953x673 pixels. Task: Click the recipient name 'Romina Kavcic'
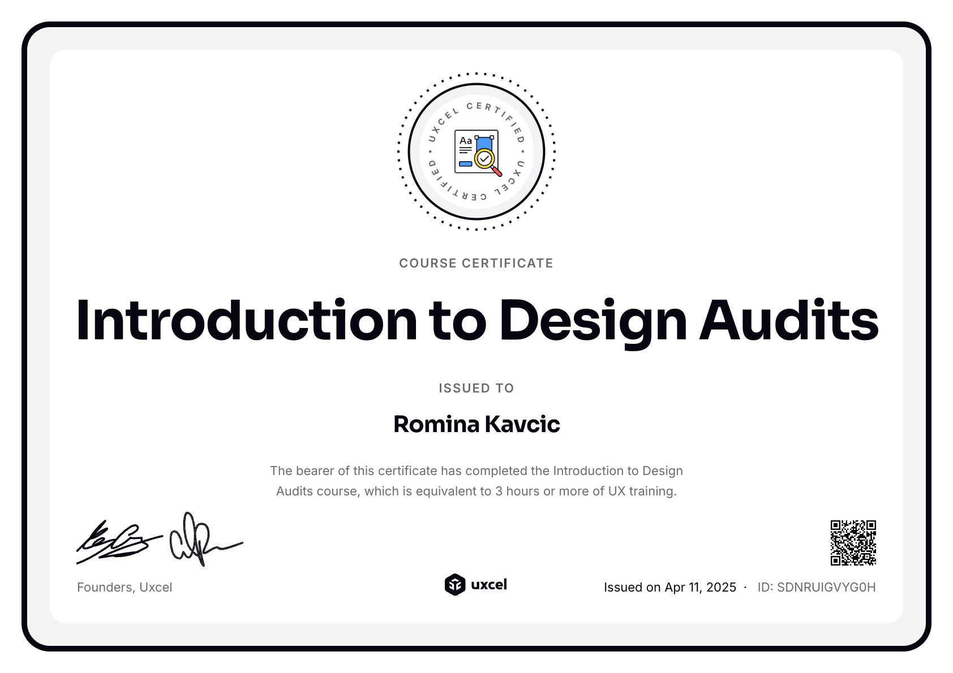tap(477, 424)
